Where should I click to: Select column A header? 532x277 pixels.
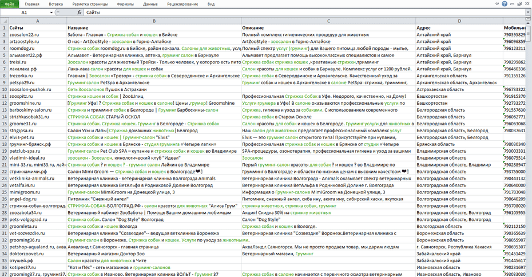[37, 21]
